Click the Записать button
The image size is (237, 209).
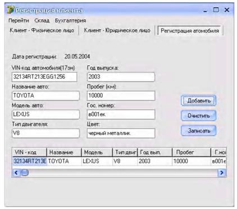click(x=199, y=130)
